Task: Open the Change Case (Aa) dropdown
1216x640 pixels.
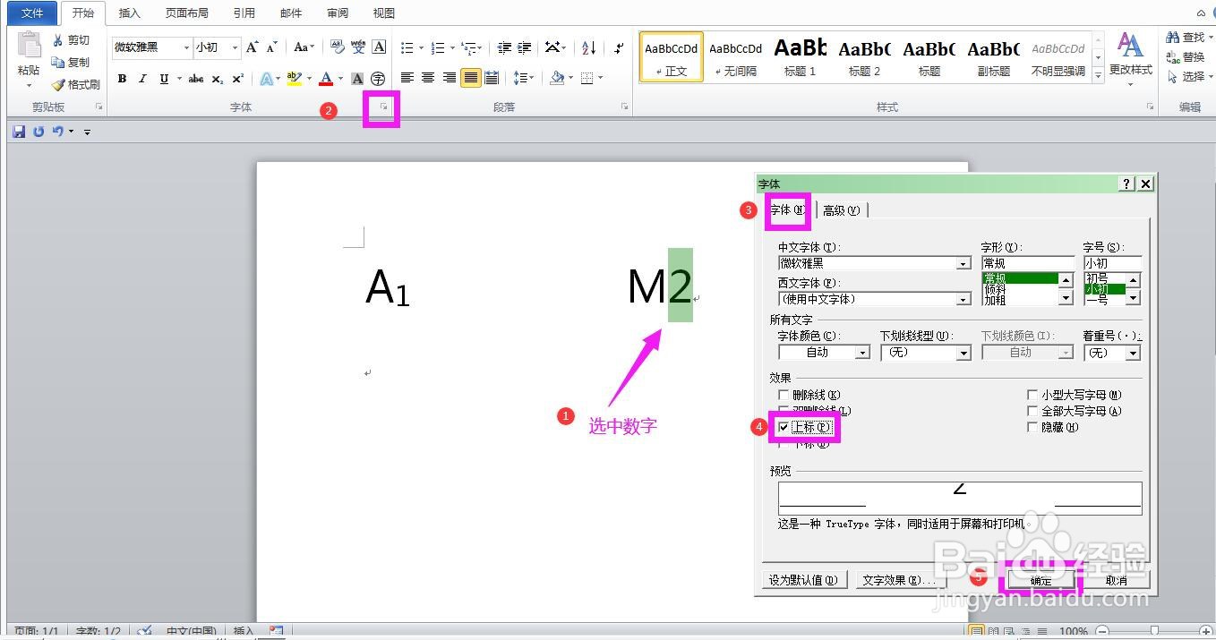Action: coord(304,47)
